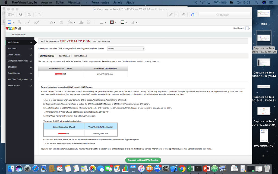Switch to the HTML Method tab

click(80, 56)
